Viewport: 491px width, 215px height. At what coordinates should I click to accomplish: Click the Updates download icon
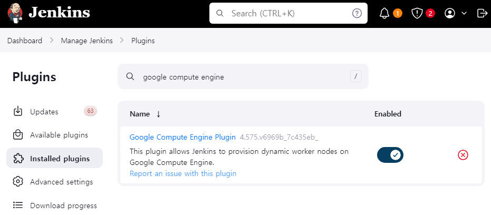click(x=18, y=111)
